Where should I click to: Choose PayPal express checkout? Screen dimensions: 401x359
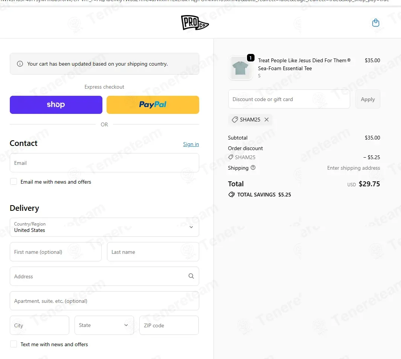click(152, 105)
